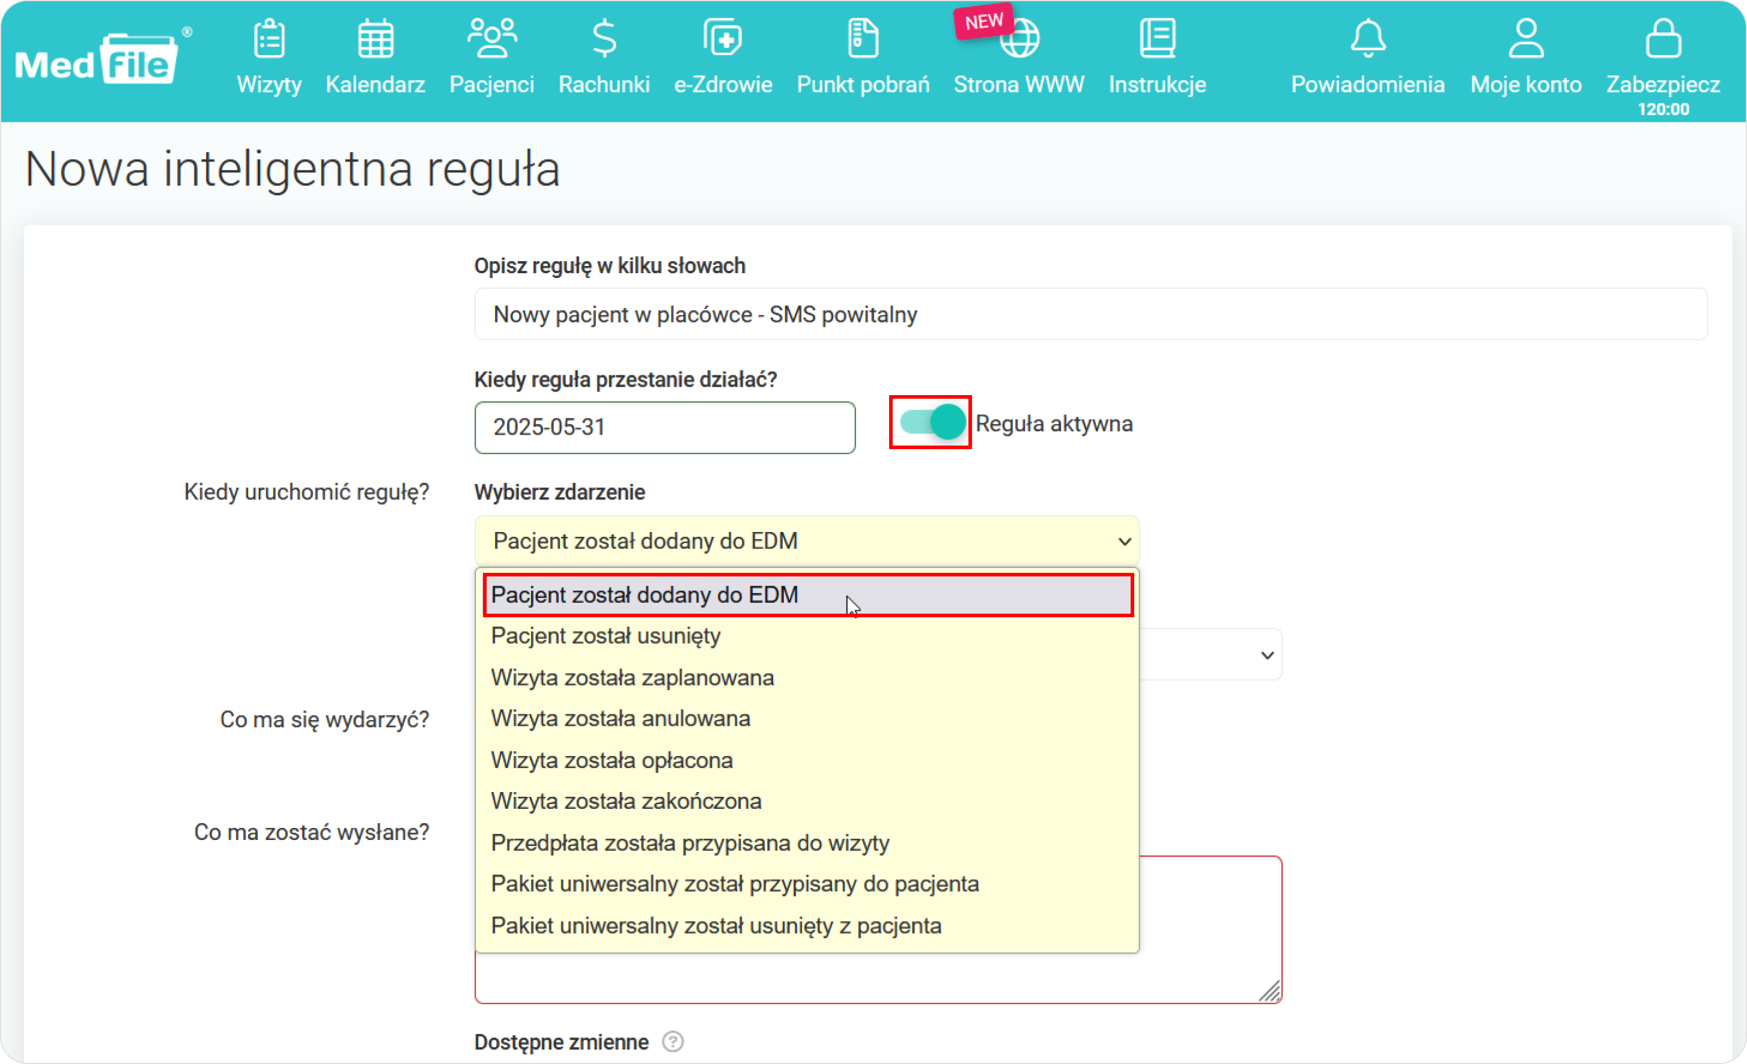Click the Reguła aktywna label text
This screenshot has width=1747, height=1064.
point(1054,423)
